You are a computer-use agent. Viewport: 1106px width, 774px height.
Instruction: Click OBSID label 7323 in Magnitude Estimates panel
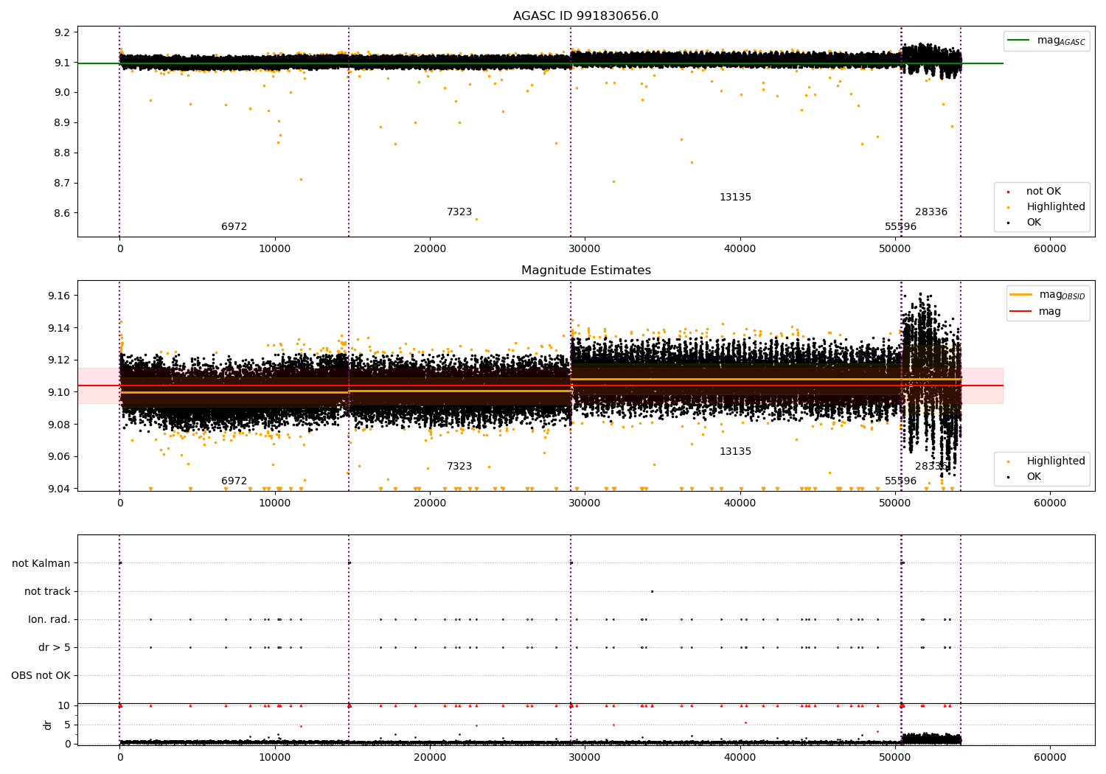click(459, 467)
